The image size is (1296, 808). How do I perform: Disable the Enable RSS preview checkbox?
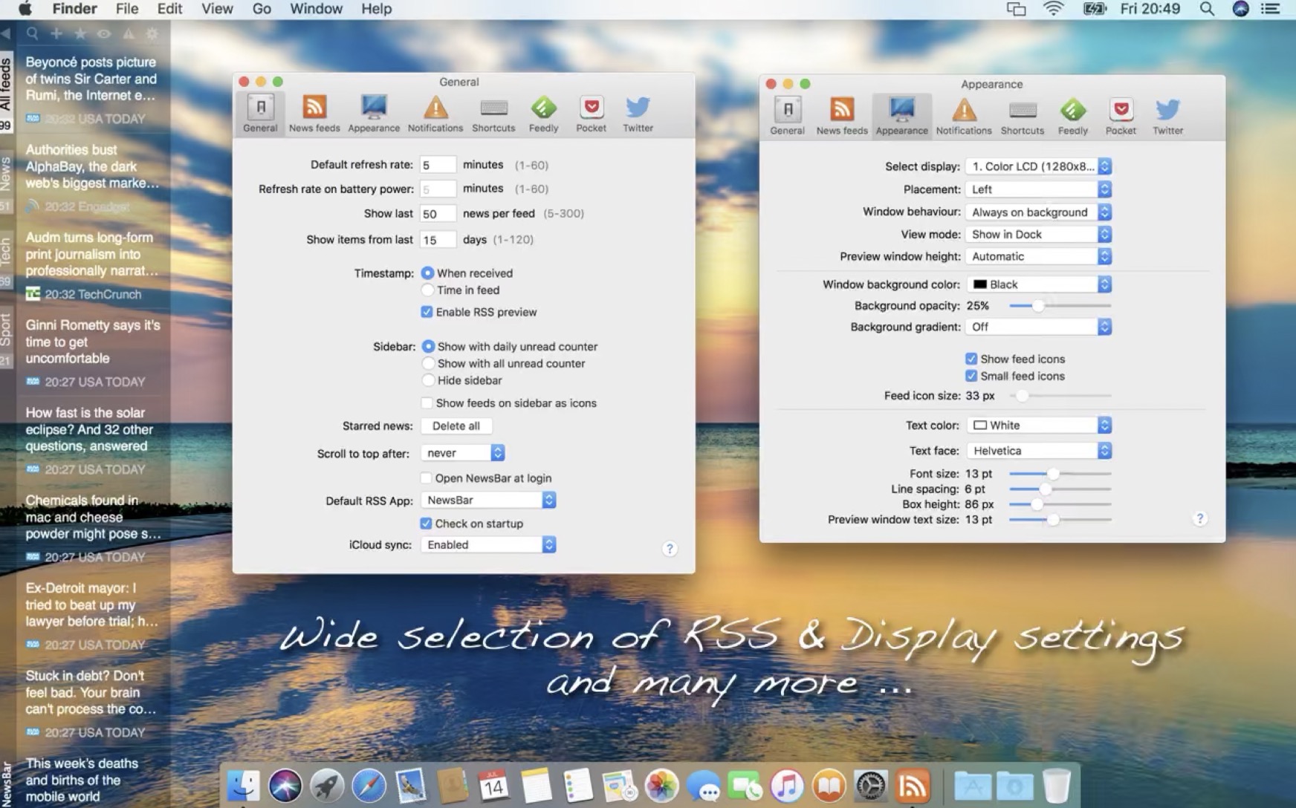pos(427,312)
